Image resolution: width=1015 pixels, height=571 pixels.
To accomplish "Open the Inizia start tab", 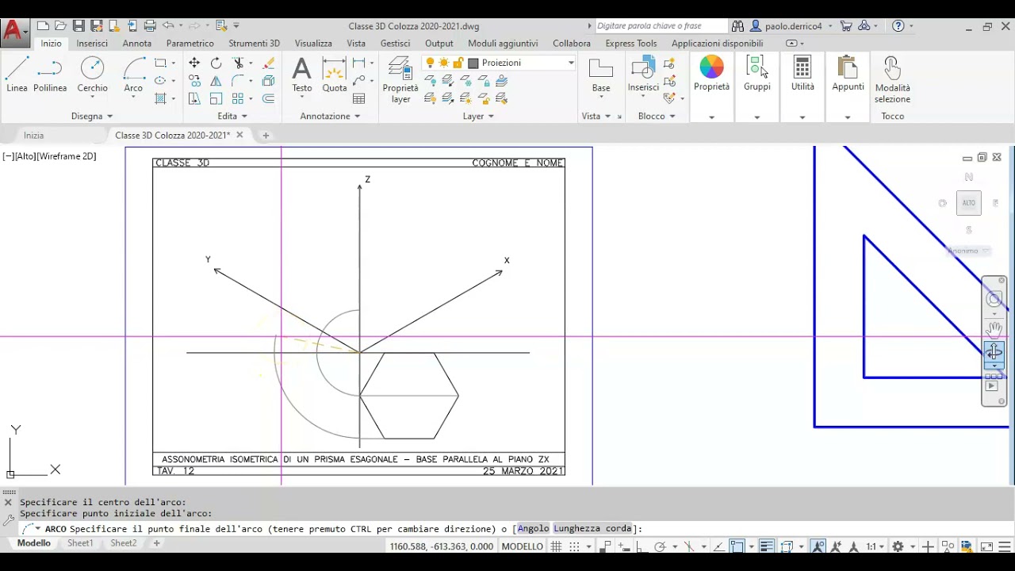I will pyautogui.click(x=33, y=136).
